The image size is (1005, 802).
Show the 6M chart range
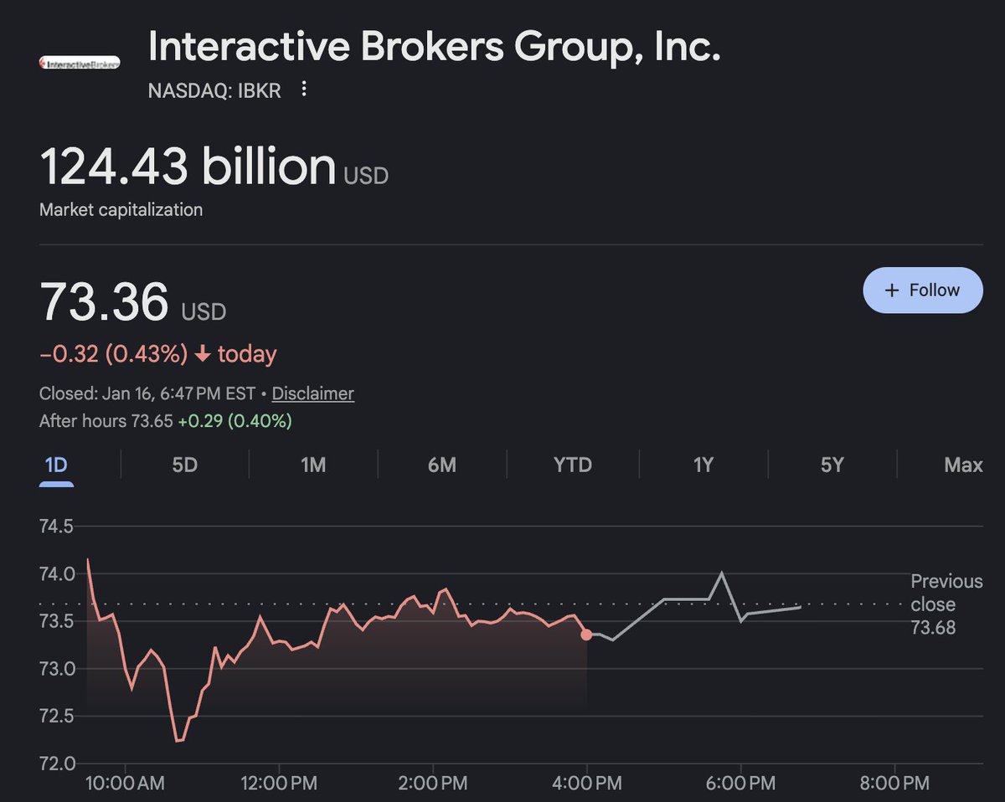point(441,465)
